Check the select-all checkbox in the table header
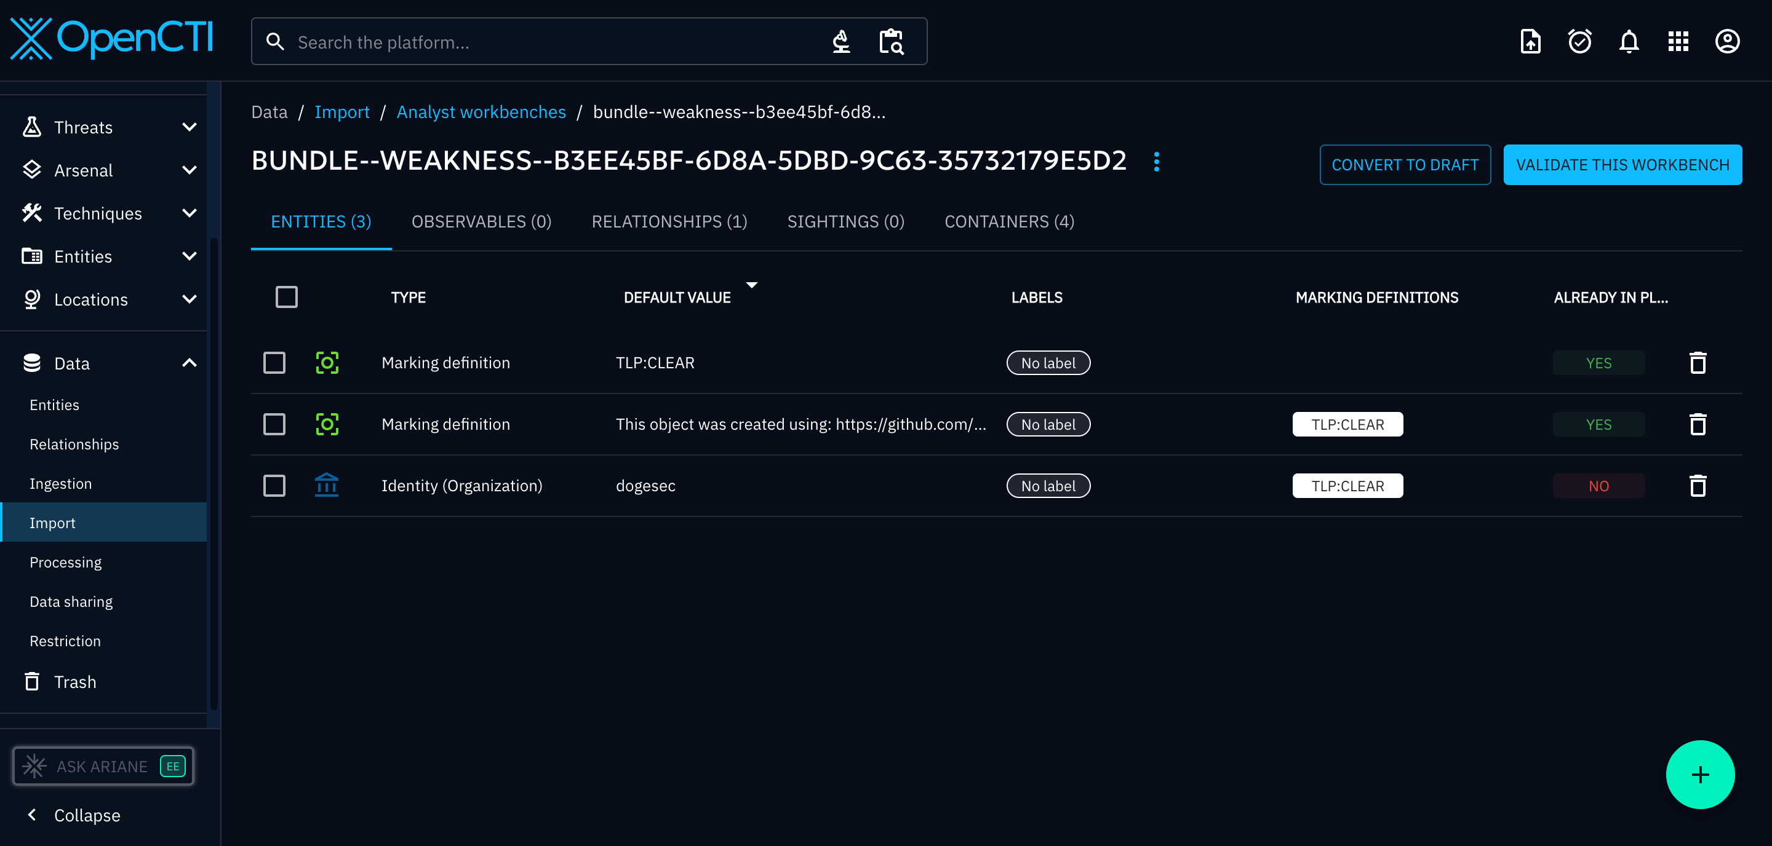1772x846 pixels. coord(287,296)
